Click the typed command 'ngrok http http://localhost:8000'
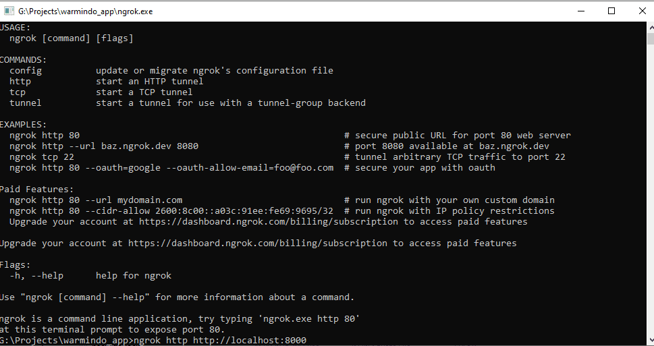The image size is (654, 346). (x=220, y=340)
